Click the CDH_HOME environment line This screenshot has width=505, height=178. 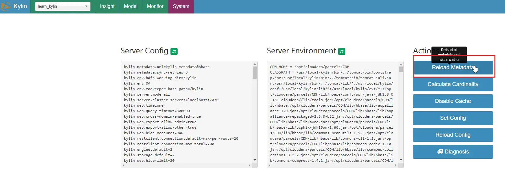(x=310, y=67)
